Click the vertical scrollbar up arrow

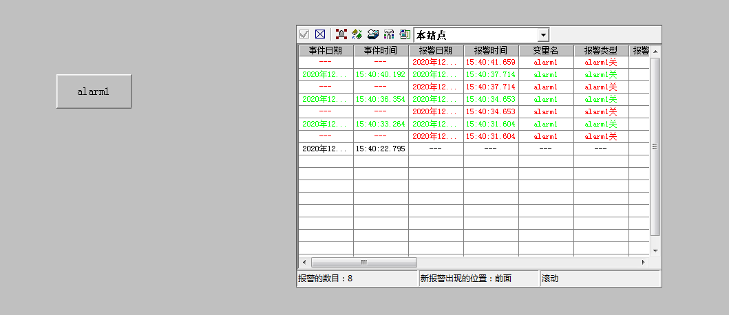point(655,52)
